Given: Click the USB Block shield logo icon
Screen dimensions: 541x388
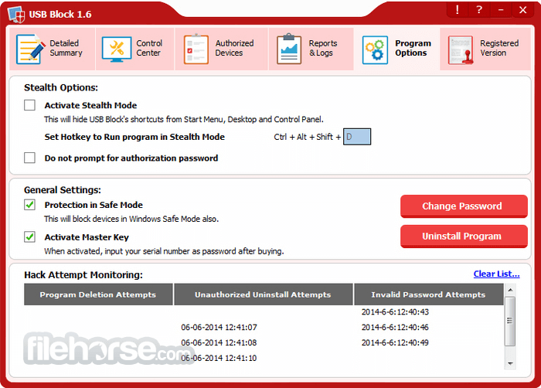Looking at the screenshot, I should (16, 14).
